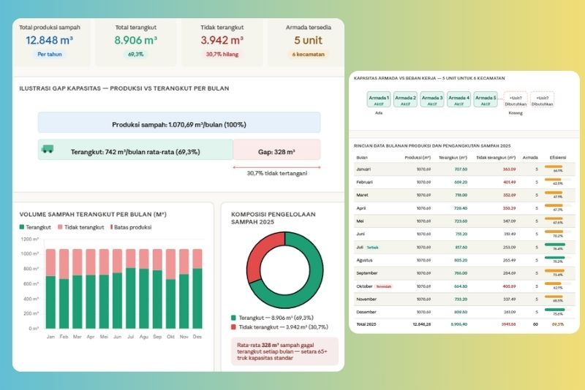Select the Armada 3 Aktif box

click(x=432, y=100)
